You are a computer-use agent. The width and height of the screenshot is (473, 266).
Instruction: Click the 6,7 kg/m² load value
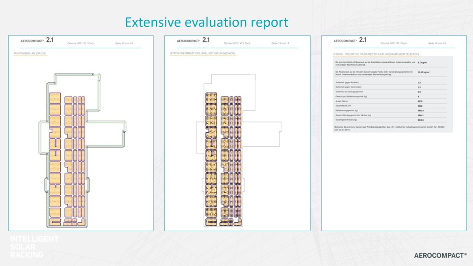click(x=423, y=62)
